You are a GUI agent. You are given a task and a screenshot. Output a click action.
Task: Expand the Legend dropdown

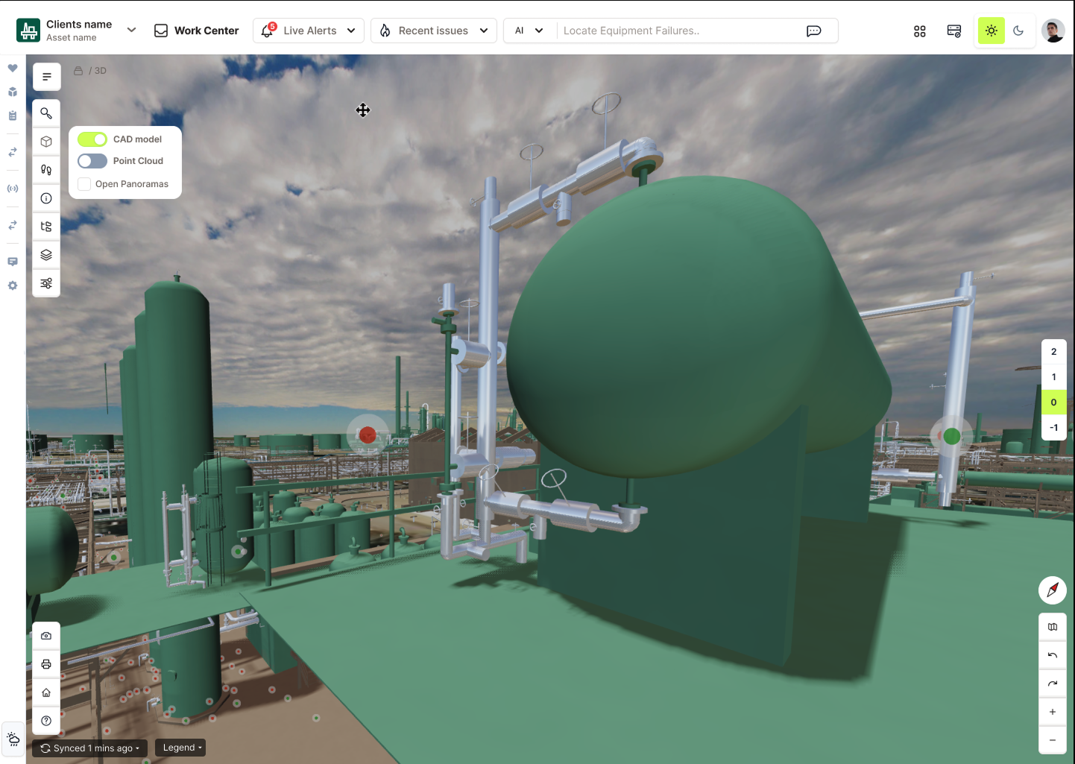(x=180, y=748)
